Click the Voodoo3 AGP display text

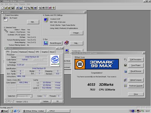point(55,19)
